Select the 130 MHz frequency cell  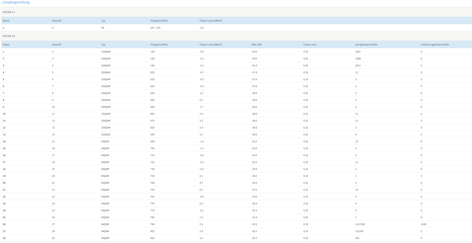152,52
